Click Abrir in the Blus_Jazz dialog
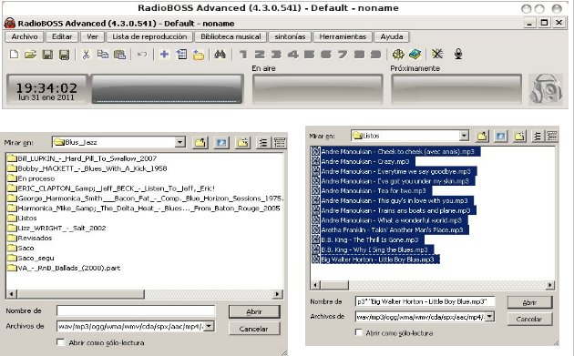Screen dimensions: 574x356 coord(254,311)
